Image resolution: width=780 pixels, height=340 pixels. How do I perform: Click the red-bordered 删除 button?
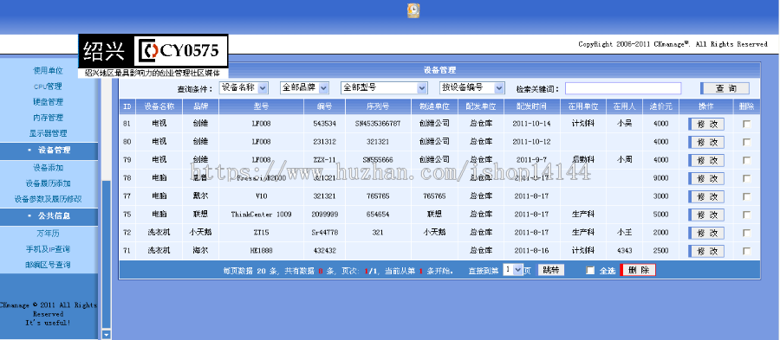[638, 270]
